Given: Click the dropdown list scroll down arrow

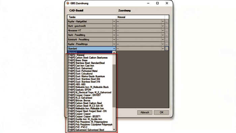Looking at the screenshot, I should point(114,129).
